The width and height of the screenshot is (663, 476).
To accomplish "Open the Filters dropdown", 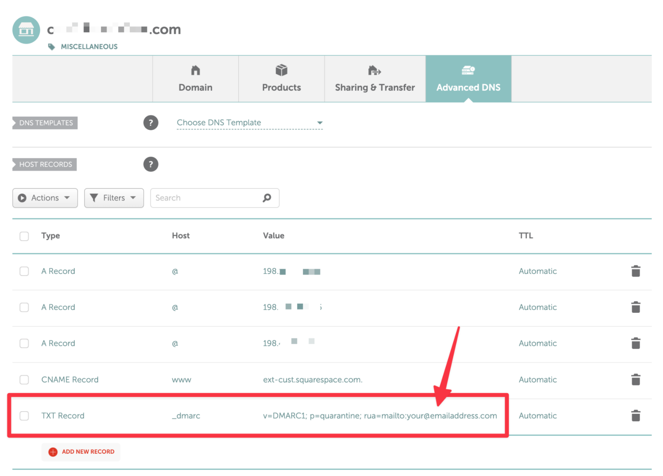I will (x=114, y=198).
